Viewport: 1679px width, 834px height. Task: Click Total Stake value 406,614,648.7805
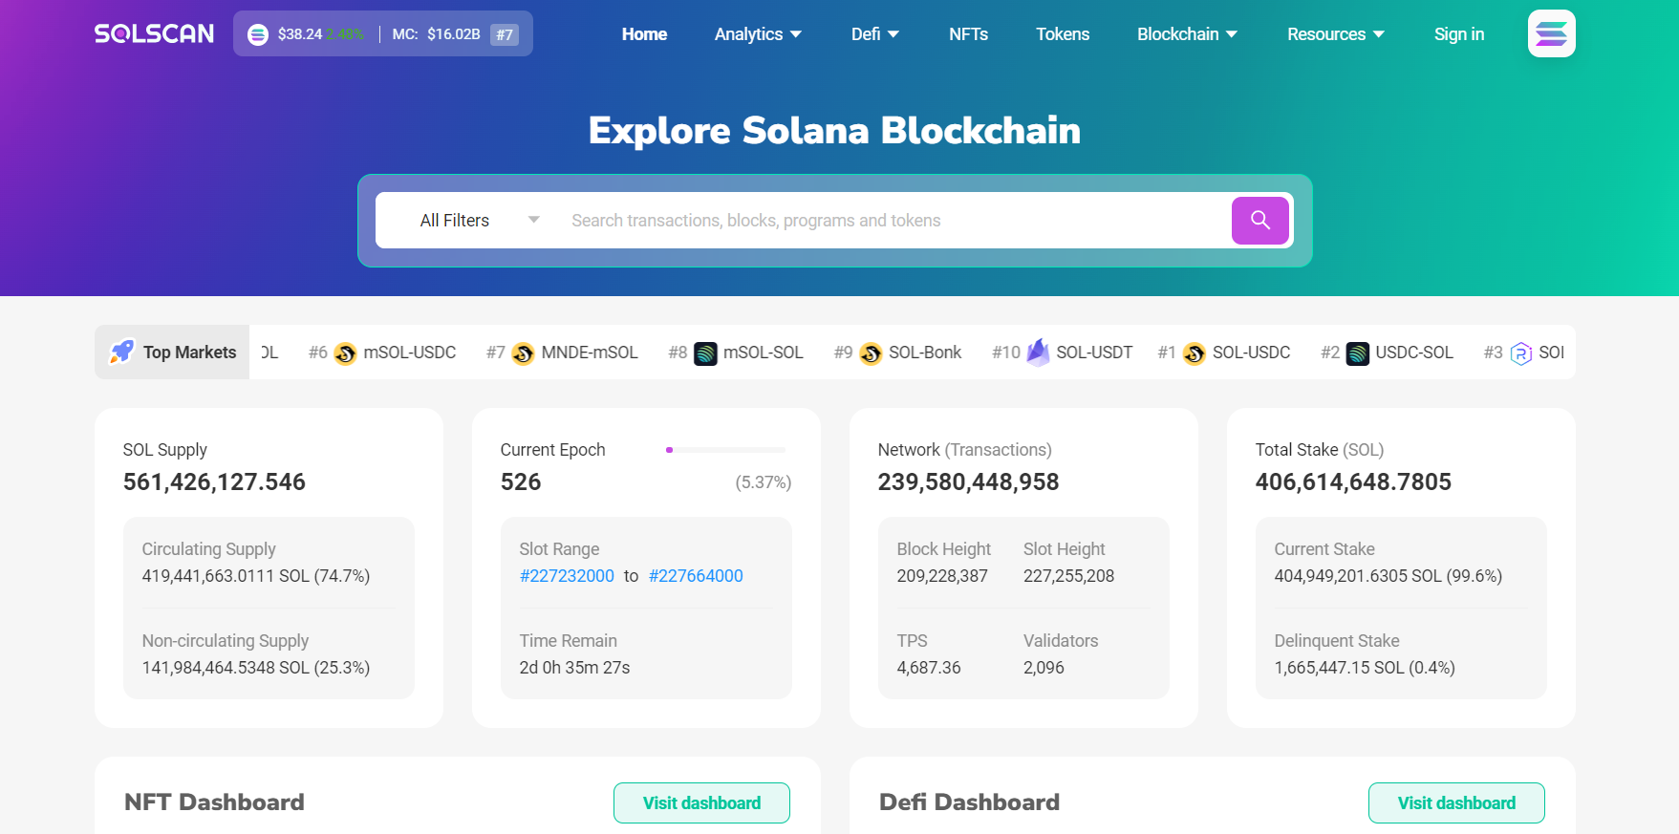pyautogui.click(x=1353, y=481)
